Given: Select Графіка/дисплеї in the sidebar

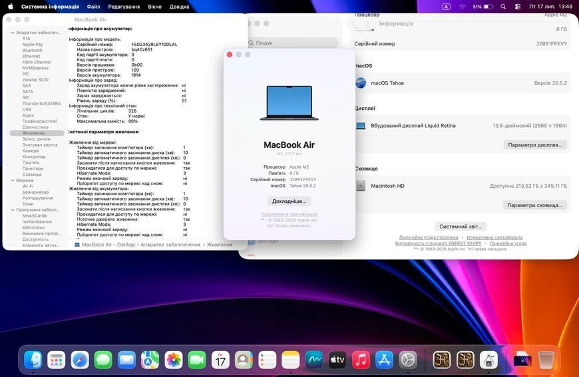Looking at the screenshot, I should 39,121.
